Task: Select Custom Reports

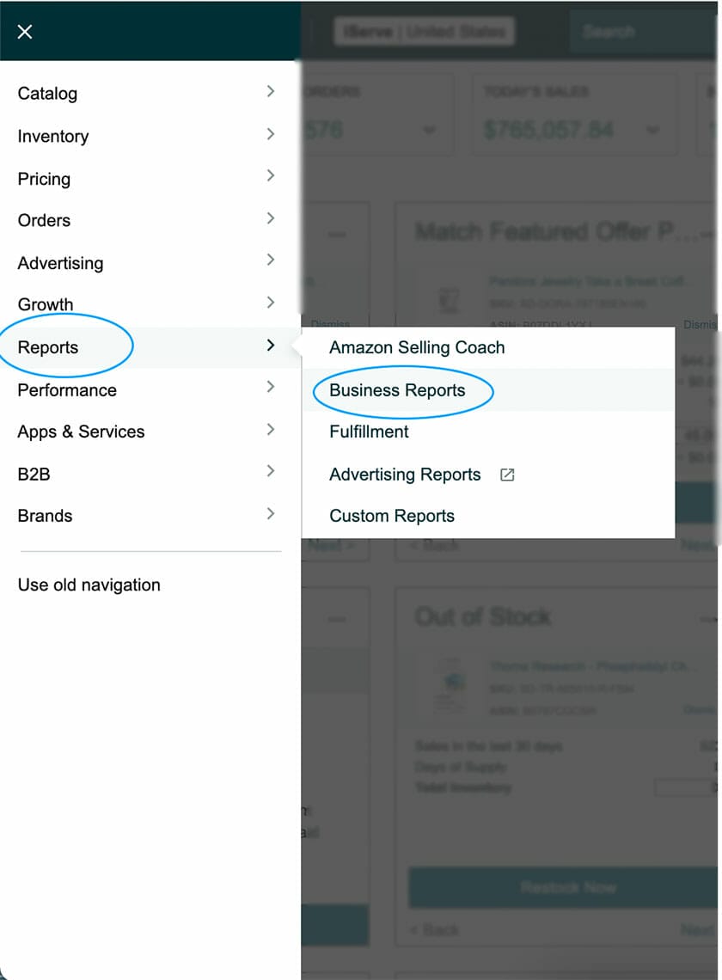Action: [x=392, y=516]
